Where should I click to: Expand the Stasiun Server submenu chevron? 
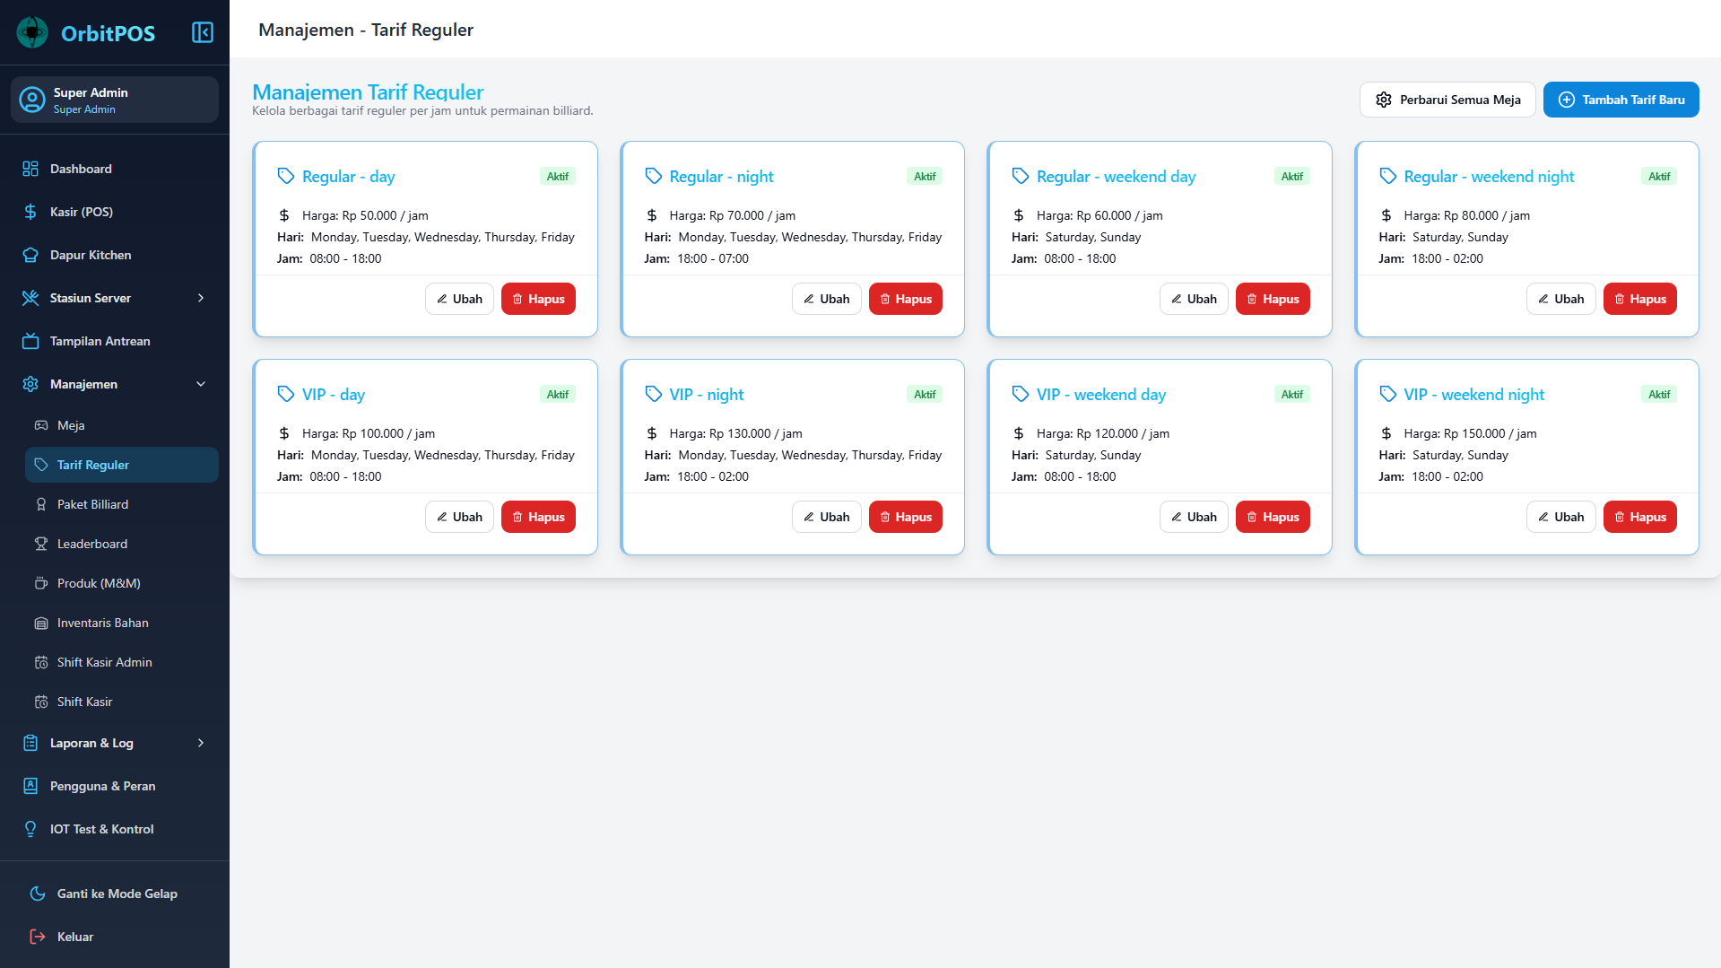[201, 298]
